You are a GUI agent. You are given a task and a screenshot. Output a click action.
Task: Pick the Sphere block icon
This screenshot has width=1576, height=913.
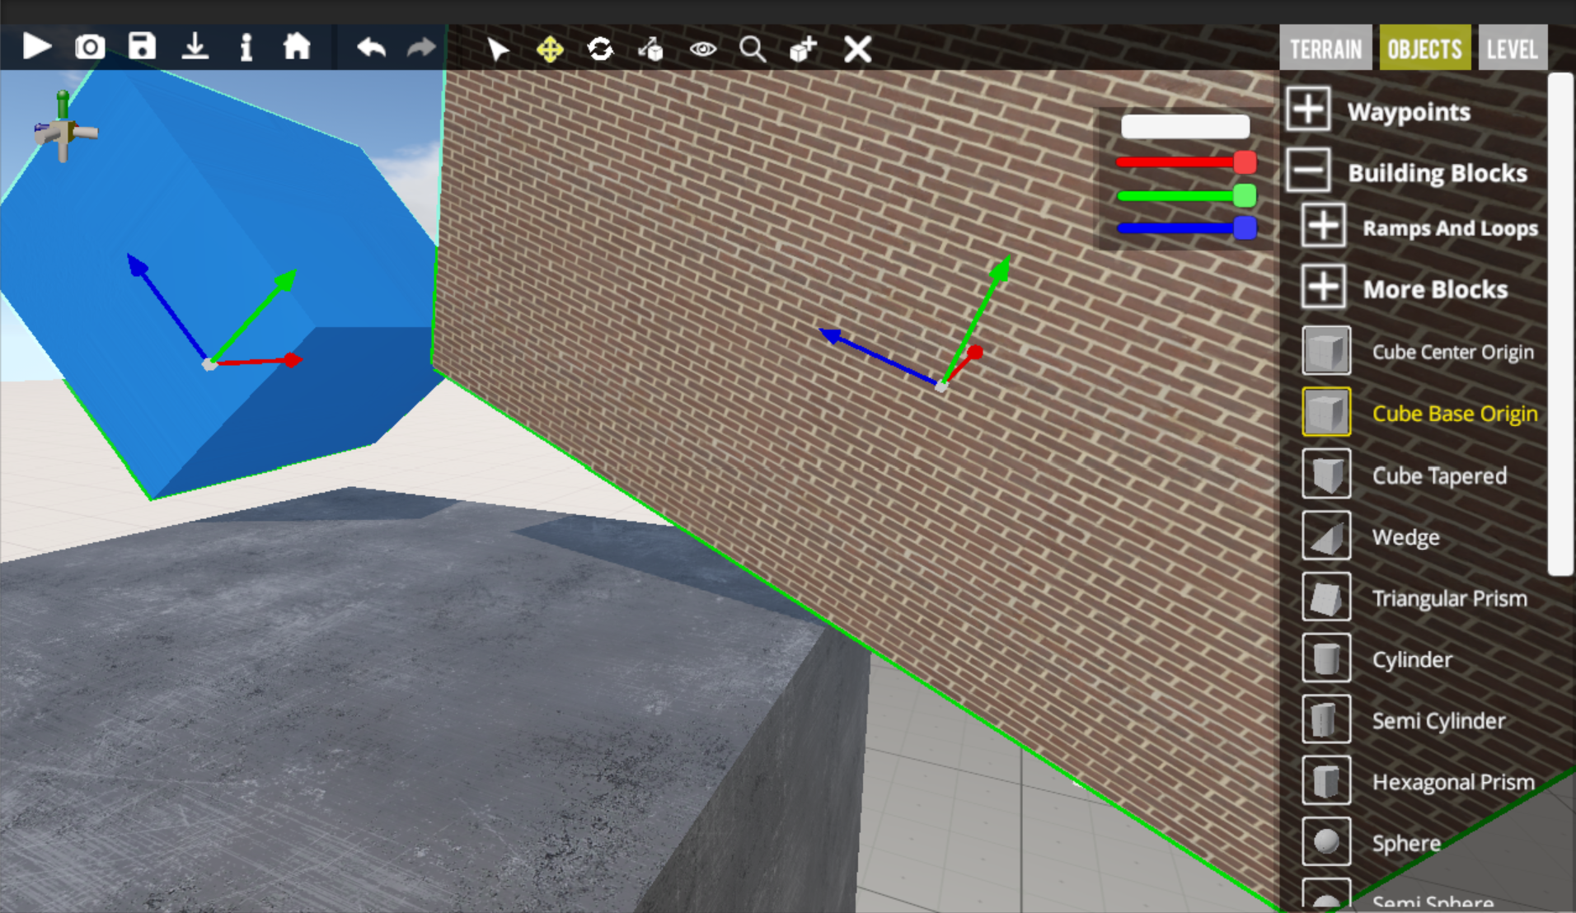click(1326, 841)
